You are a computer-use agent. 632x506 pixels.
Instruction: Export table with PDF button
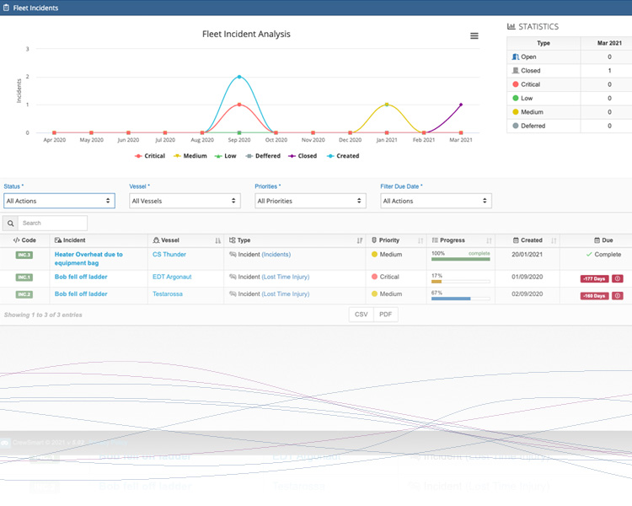coord(386,315)
